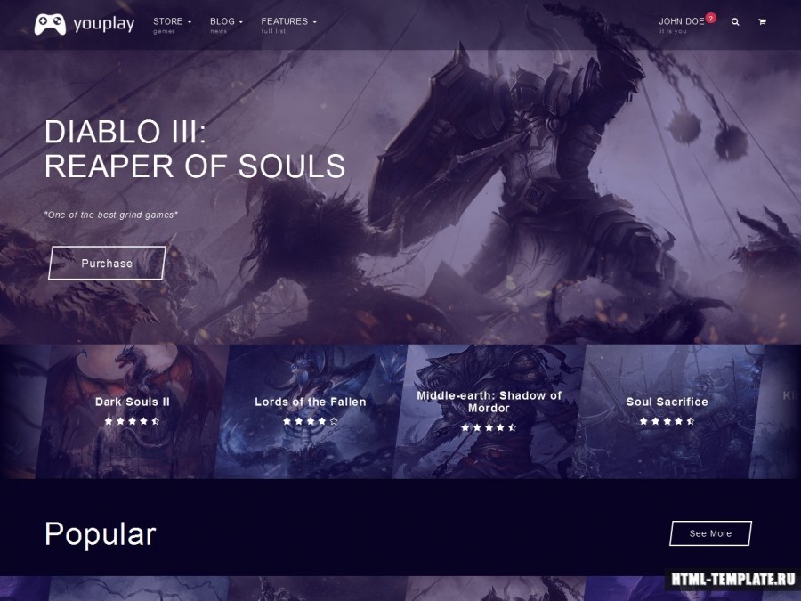The width and height of the screenshot is (801, 601).
Task: Open the shopping cart icon
Action: (762, 22)
